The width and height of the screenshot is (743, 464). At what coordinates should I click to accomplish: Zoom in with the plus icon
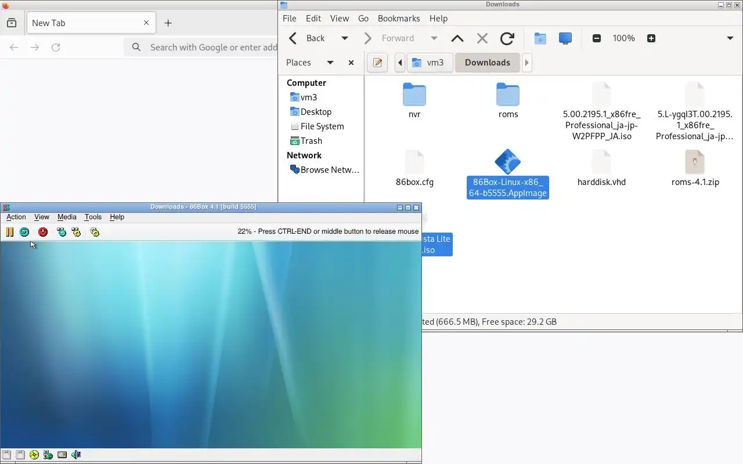point(651,38)
